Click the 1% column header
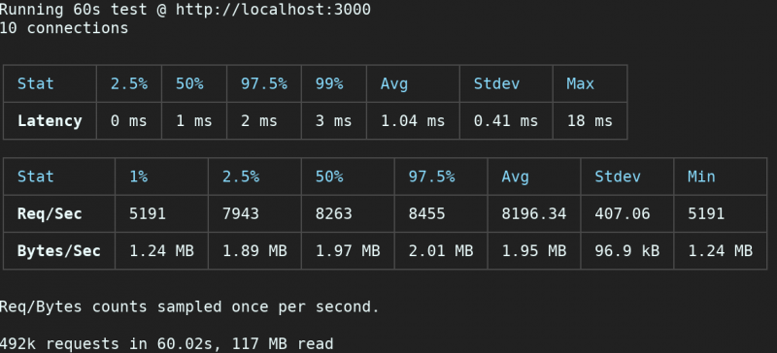The width and height of the screenshot is (777, 353). 138,176
